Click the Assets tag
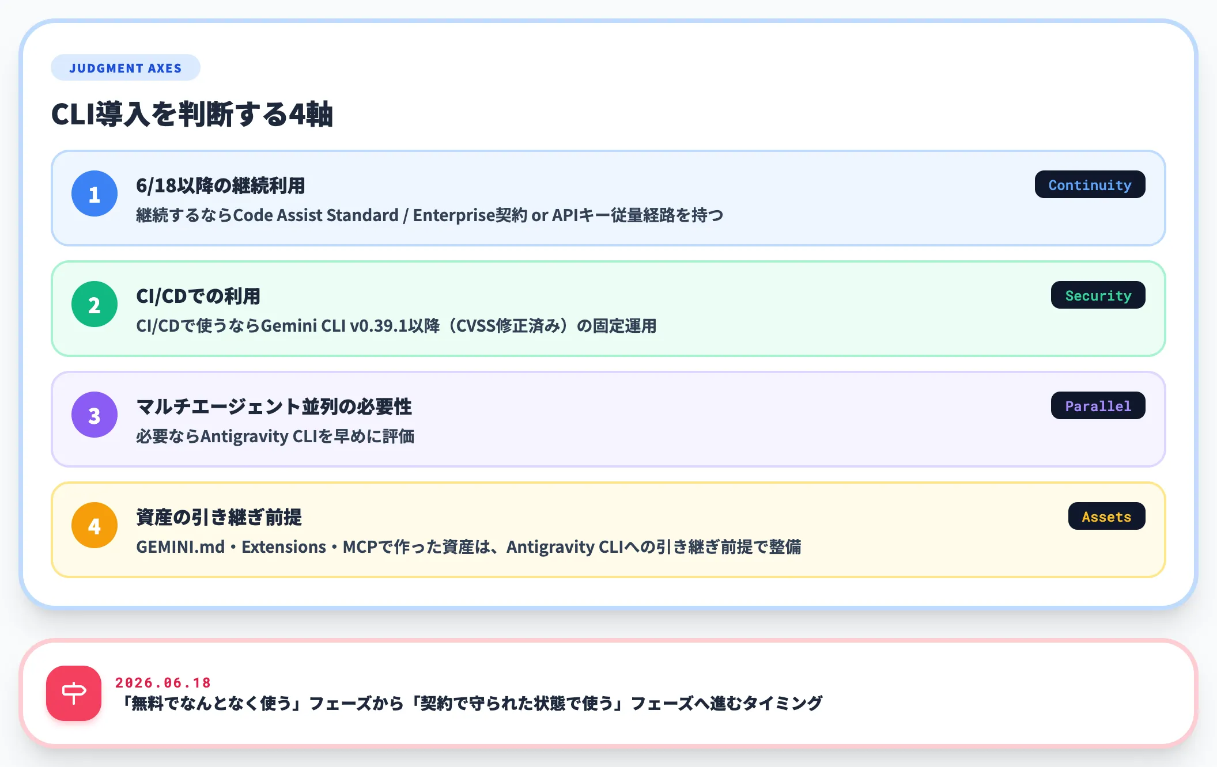1217x767 pixels. pos(1106,516)
